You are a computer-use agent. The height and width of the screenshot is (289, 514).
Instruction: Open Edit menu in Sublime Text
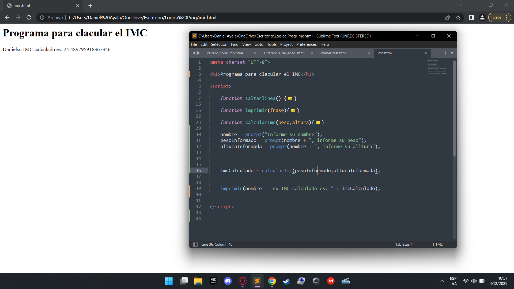[x=204, y=44]
